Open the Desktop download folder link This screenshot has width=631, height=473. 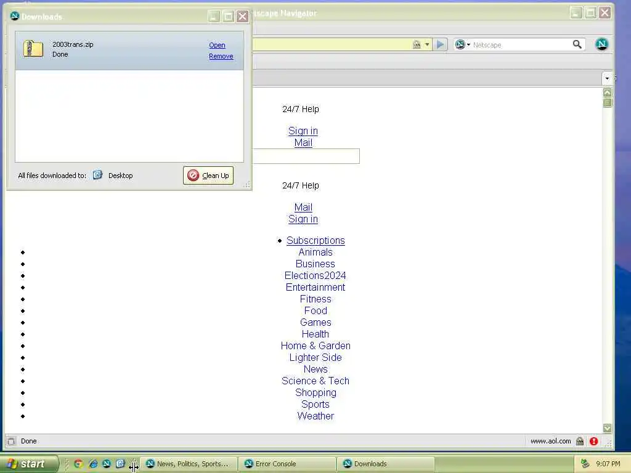[x=120, y=176]
